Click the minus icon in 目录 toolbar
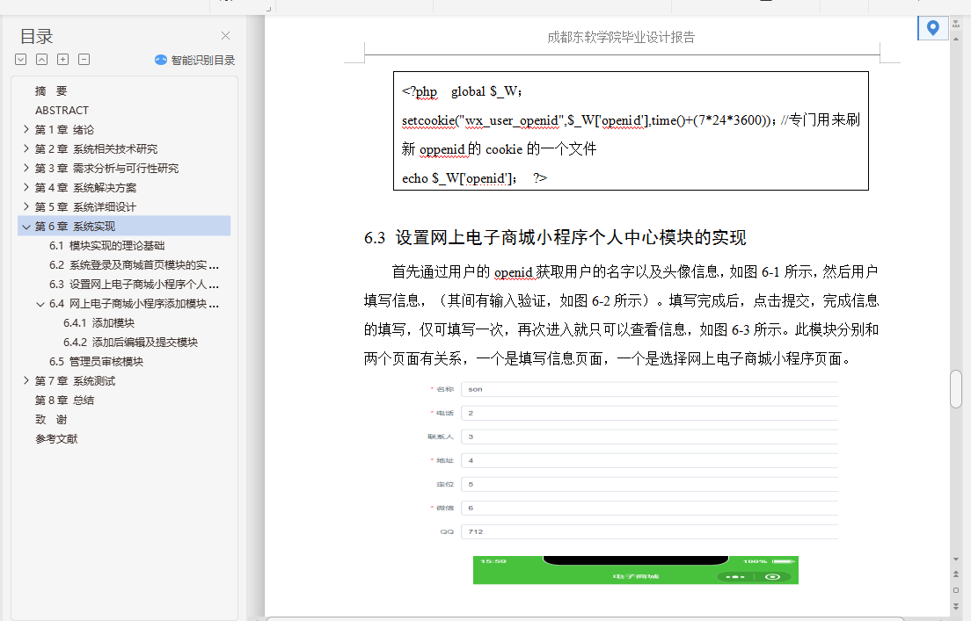The width and height of the screenshot is (971, 621). (x=84, y=60)
